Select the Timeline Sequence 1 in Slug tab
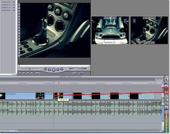Screen dimensions: 170x134 [x=70, y=77]
